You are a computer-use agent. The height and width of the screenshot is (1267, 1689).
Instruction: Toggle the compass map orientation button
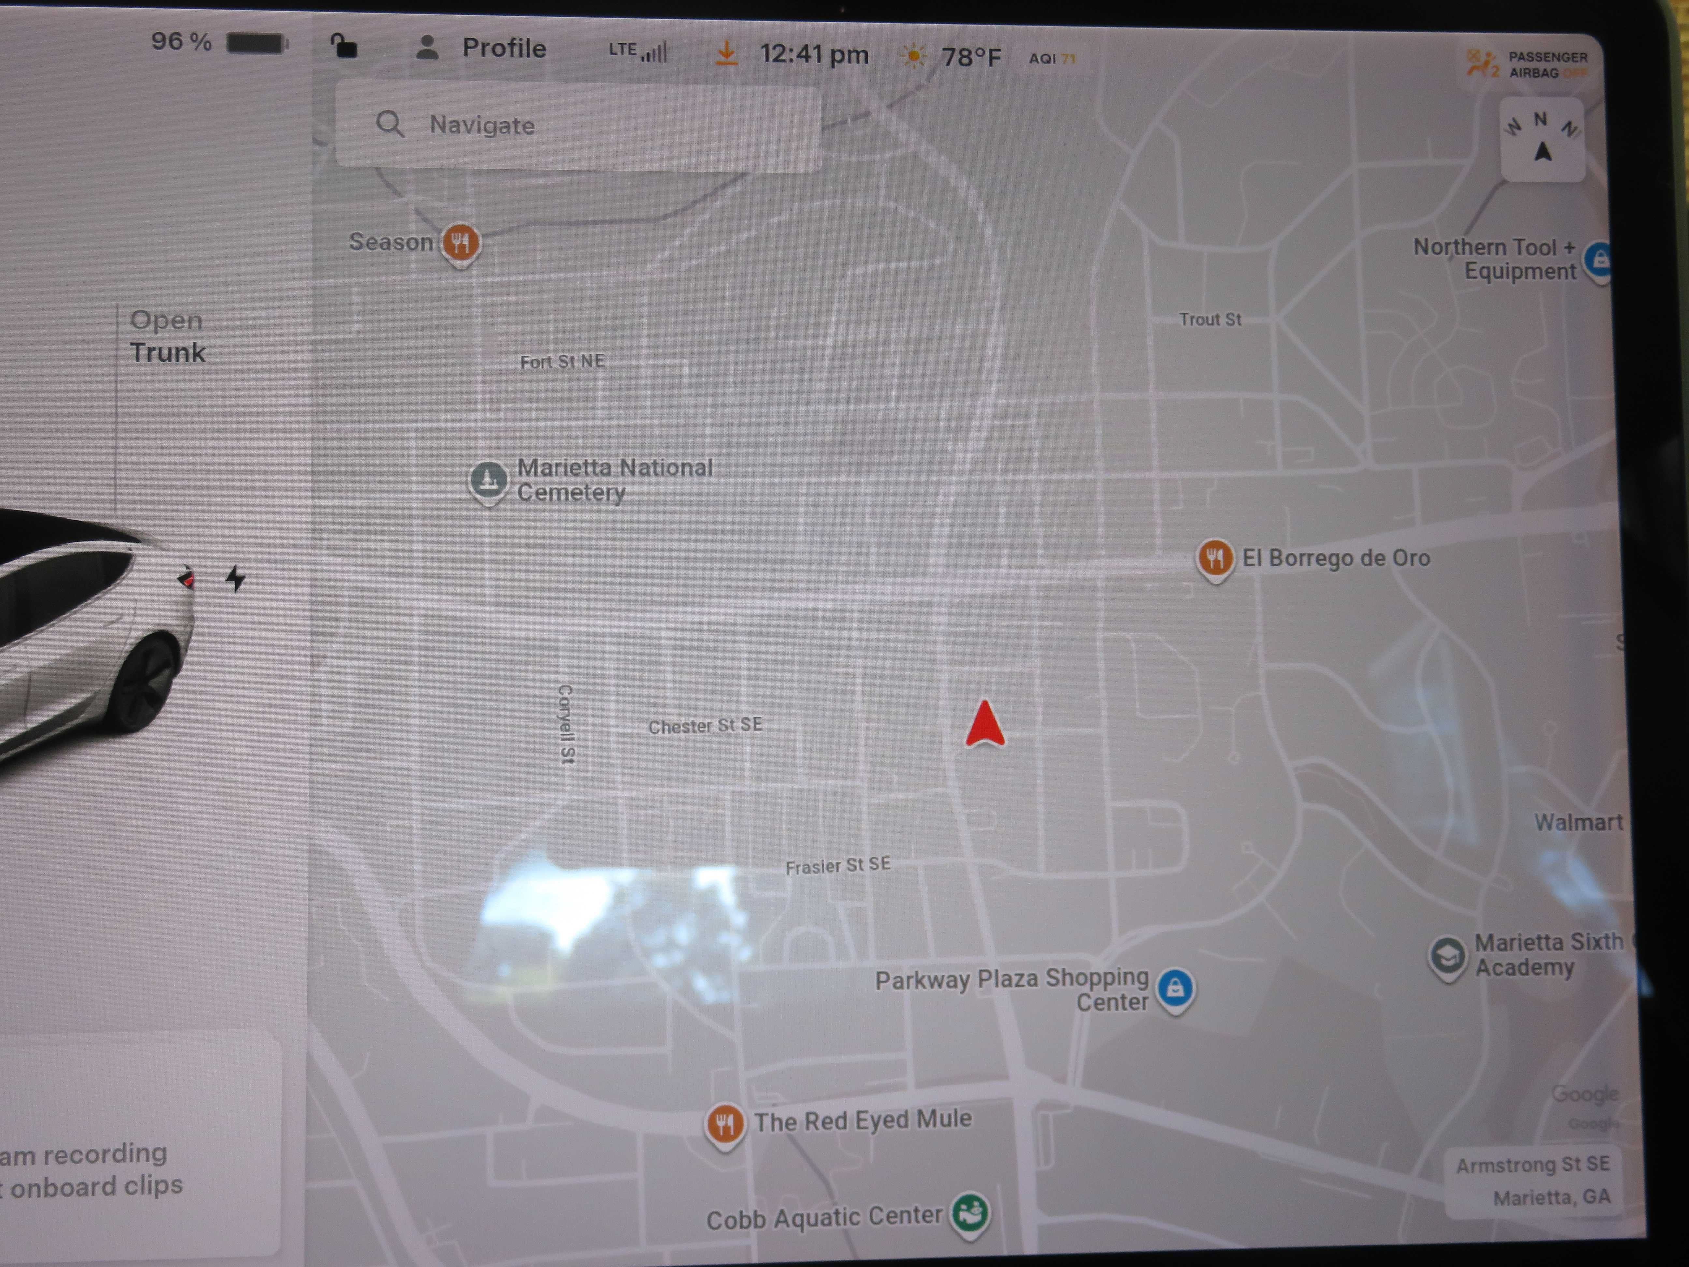[1542, 140]
